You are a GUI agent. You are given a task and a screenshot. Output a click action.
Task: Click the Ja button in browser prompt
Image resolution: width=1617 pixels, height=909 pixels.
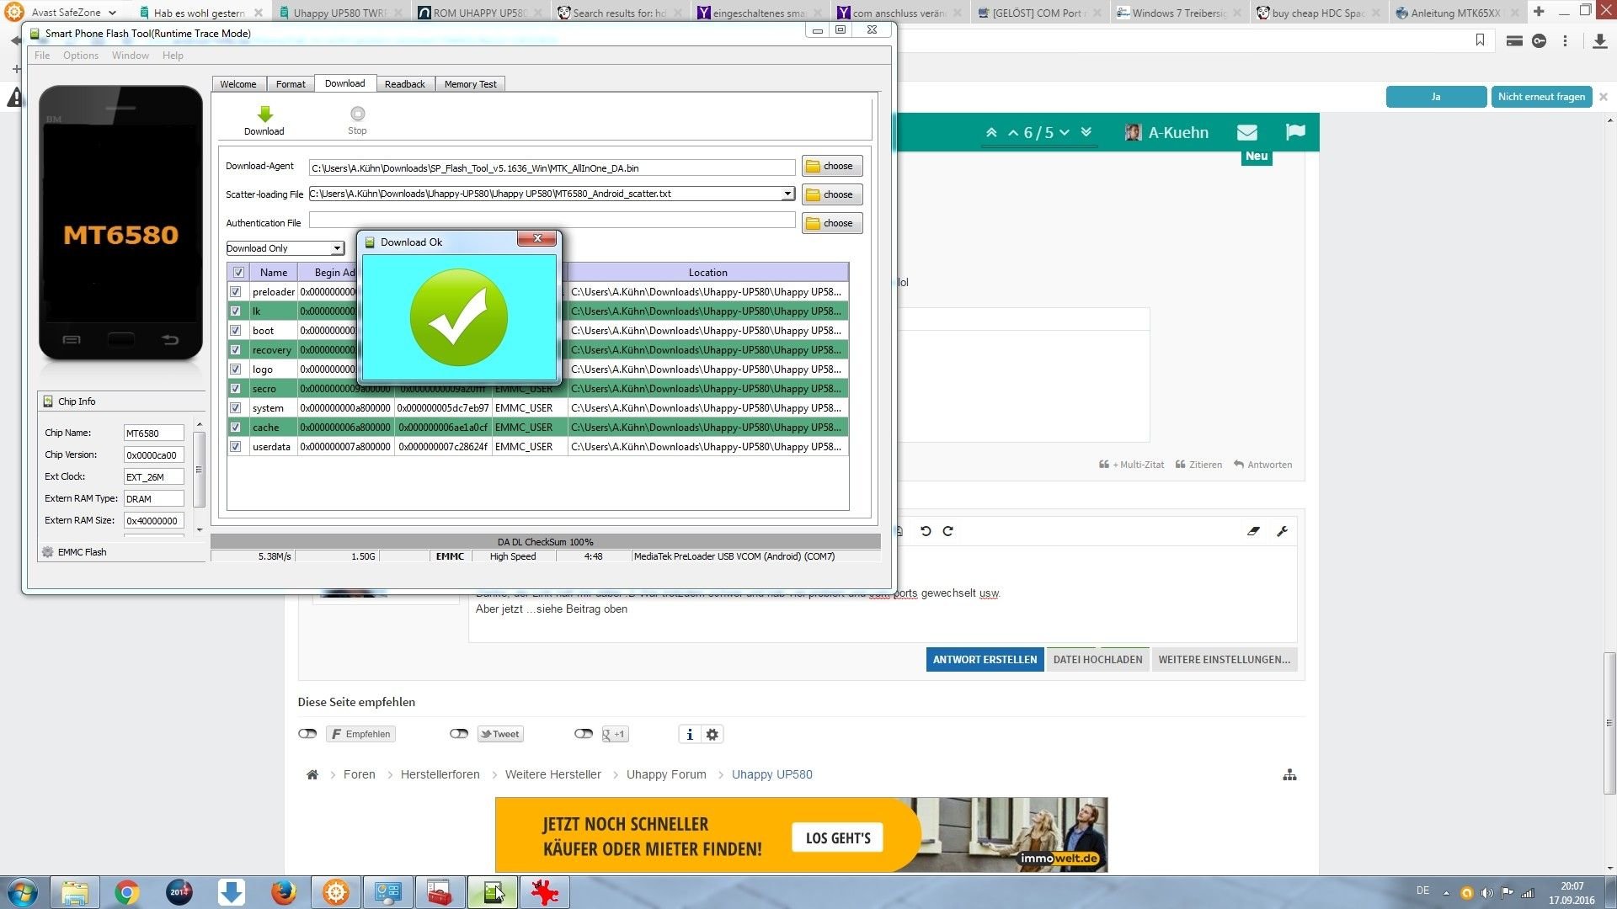coord(1436,97)
